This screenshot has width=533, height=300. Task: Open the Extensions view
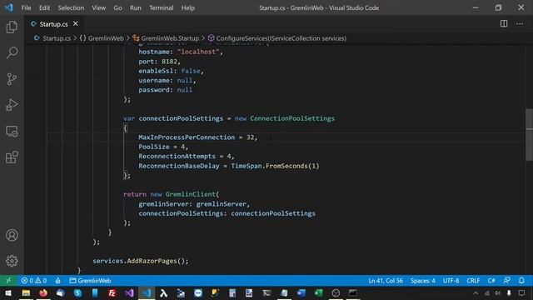click(x=12, y=157)
